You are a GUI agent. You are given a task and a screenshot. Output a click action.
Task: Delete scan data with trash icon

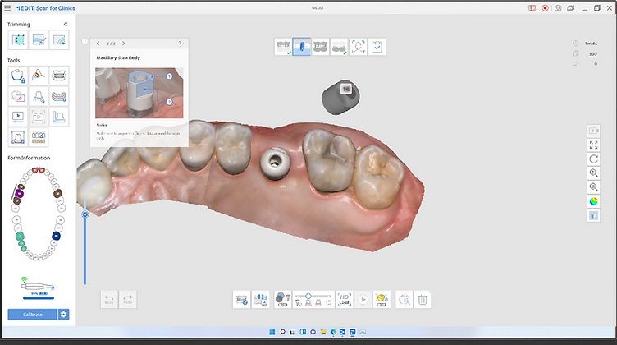click(423, 299)
